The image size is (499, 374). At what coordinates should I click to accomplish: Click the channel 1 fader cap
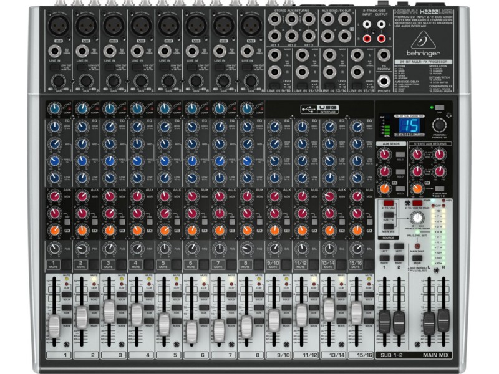54,326
